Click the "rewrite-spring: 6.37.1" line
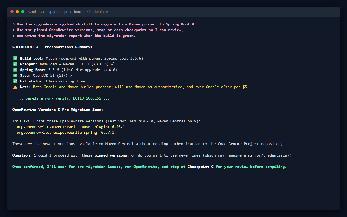 63,132
